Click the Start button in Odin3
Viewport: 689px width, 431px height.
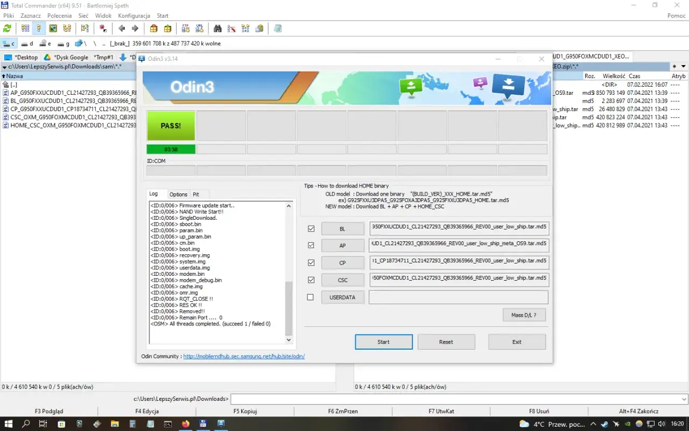click(384, 342)
